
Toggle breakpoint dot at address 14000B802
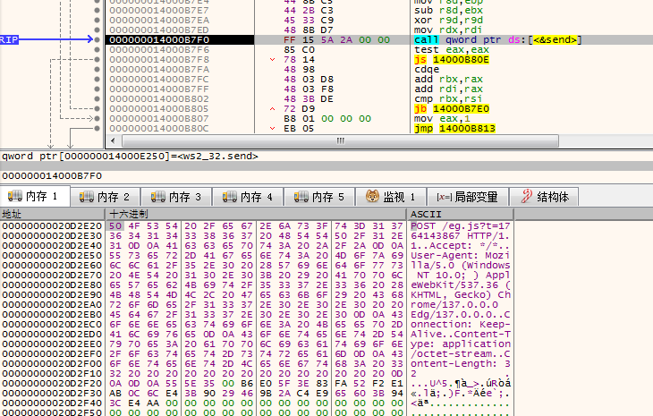(x=97, y=98)
